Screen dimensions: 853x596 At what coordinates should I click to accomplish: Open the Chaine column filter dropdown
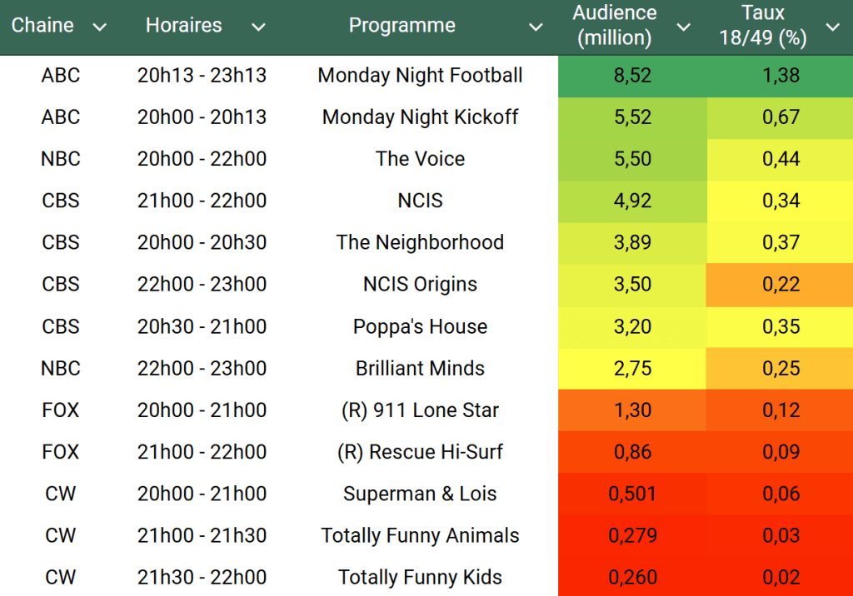100,27
